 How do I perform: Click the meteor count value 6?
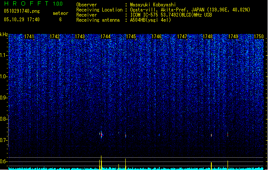[x=61, y=20]
